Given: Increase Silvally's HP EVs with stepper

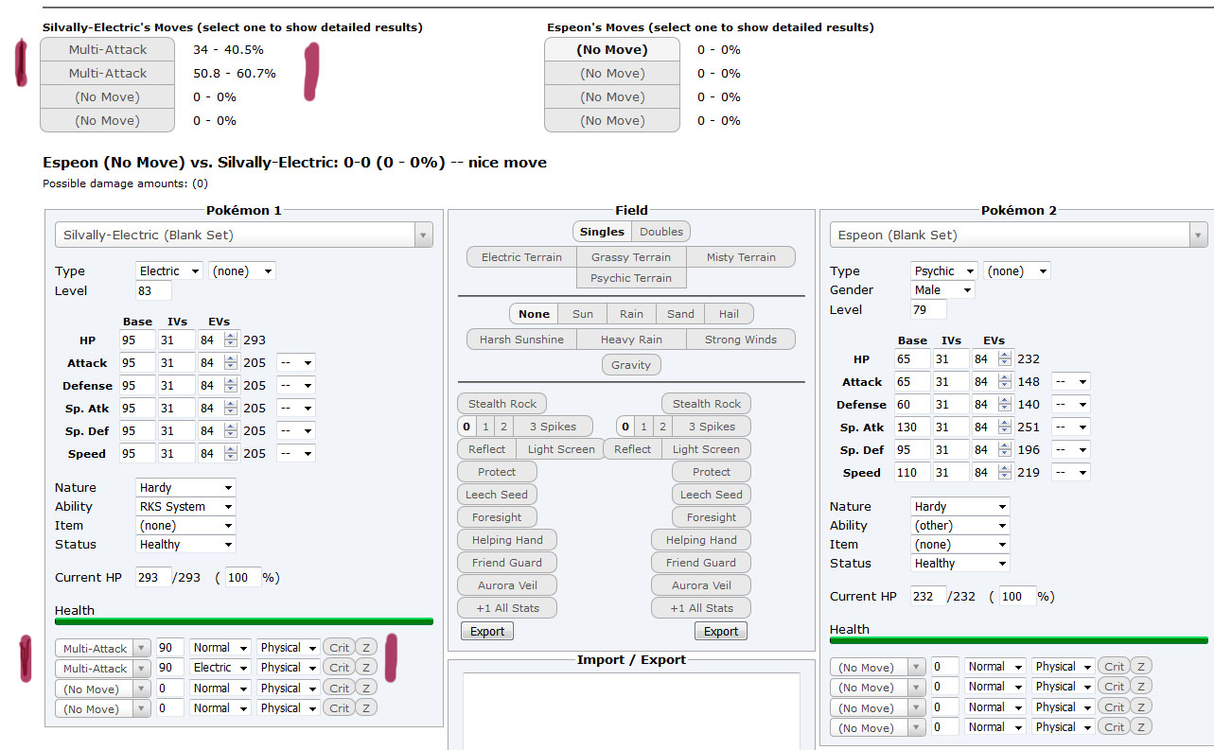Looking at the screenshot, I should pos(230,336).
